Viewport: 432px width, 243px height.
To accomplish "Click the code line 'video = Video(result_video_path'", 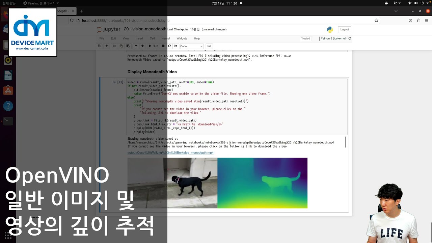I will (170, 82).
